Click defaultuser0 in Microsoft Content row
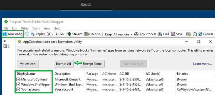This screenshot has width=215, height=95. pos(154,79)
